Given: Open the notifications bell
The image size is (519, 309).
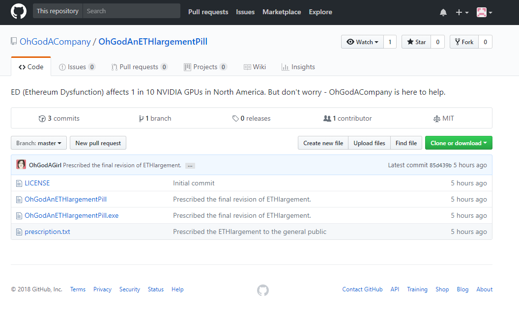Looking at the screenshot, I should [x=443, y=12].
